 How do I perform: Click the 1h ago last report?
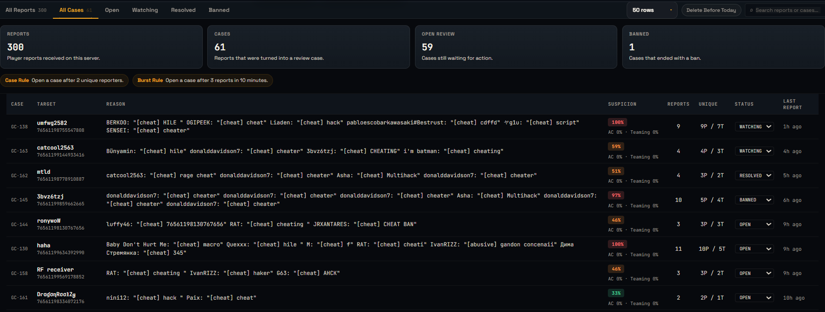[x=792, y=127]
